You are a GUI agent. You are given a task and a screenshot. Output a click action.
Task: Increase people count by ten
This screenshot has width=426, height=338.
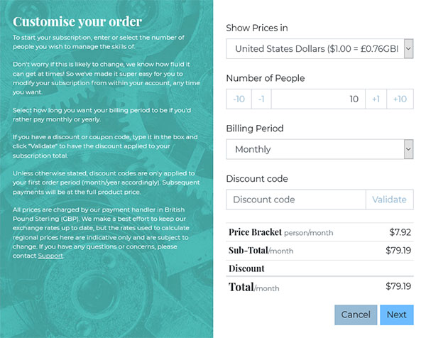pyautogui.click(x=400, y=99)
